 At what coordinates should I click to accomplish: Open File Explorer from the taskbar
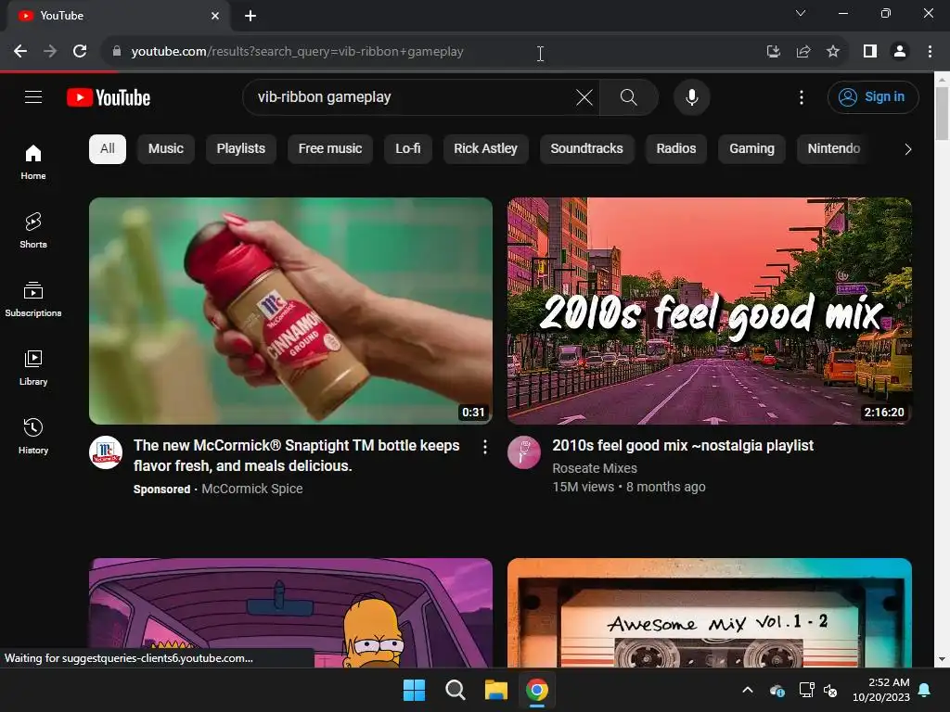[495, 690]
